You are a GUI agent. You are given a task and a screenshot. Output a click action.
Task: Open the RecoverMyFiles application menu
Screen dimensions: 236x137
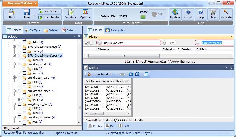20,3
